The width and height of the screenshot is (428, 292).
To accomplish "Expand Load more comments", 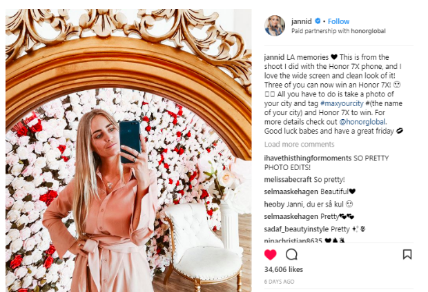I will [299, 144].
